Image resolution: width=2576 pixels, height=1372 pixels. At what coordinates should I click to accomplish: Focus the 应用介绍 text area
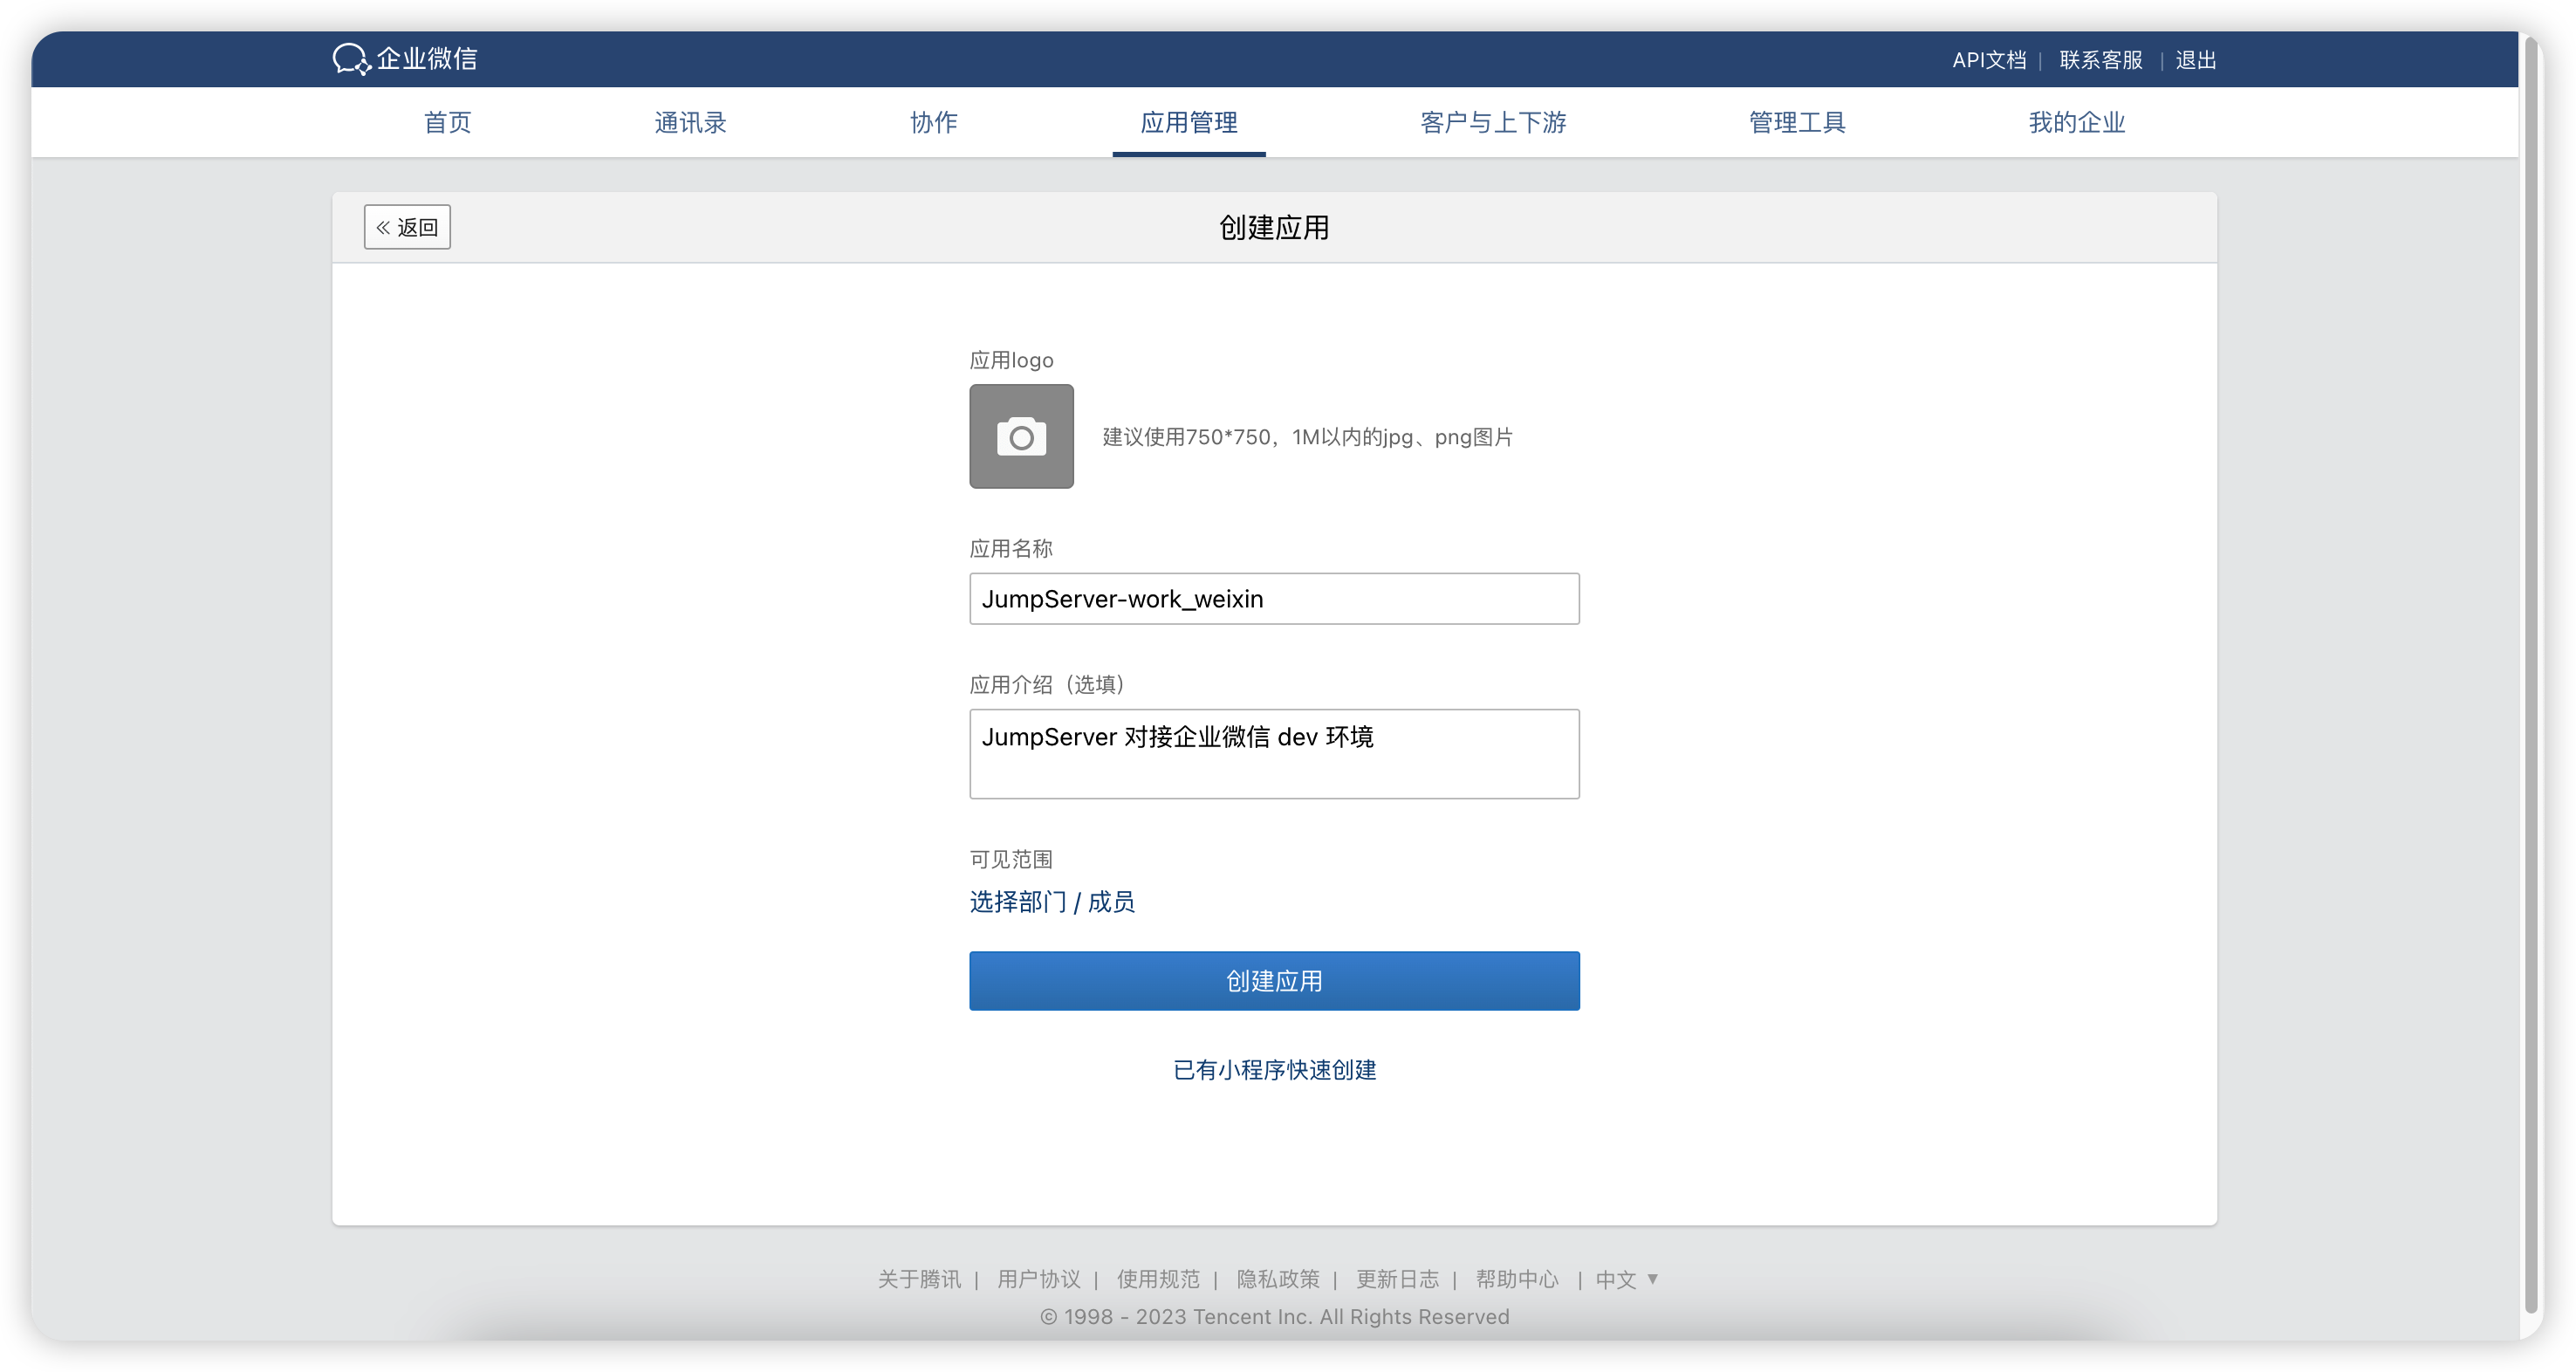tap(1274, 753)
